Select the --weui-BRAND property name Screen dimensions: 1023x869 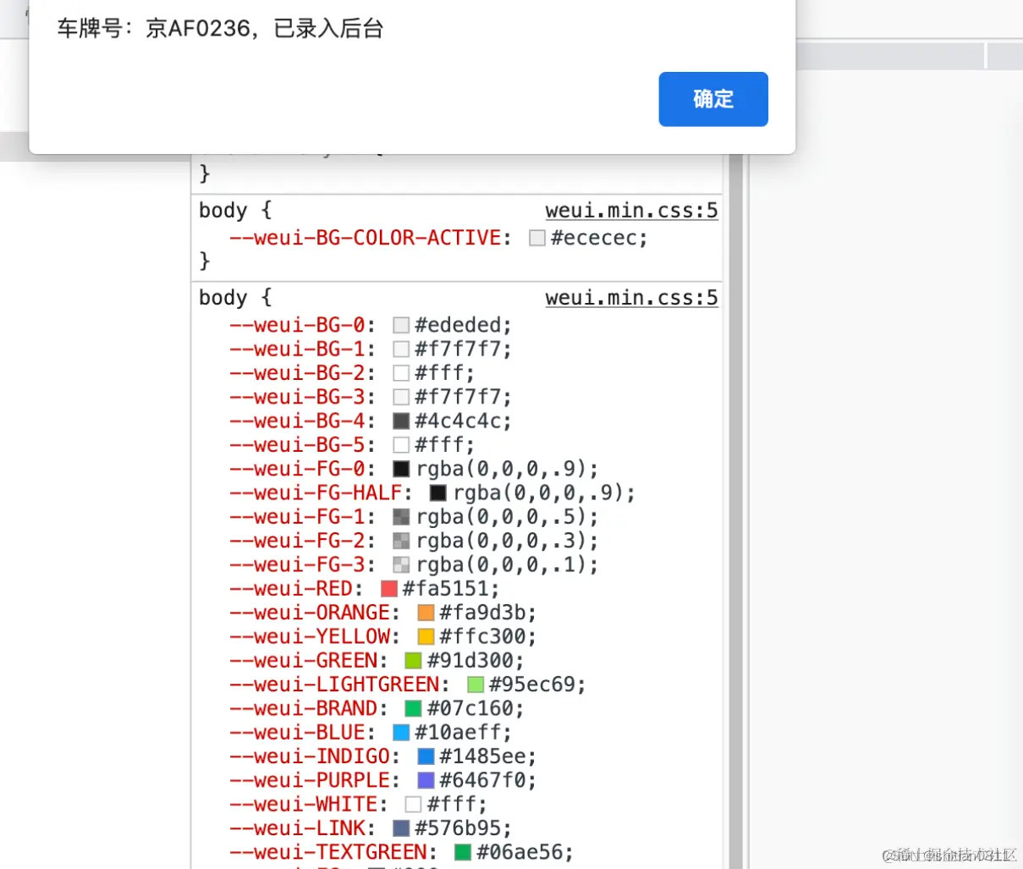pos(303,708)
